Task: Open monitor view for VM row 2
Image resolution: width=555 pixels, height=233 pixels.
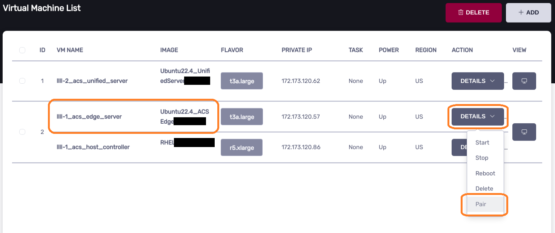Action: tap(524, 132)
